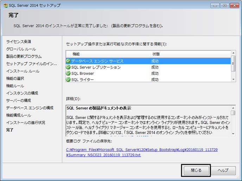Click details box scrollbar down arrow

(233, 134)
